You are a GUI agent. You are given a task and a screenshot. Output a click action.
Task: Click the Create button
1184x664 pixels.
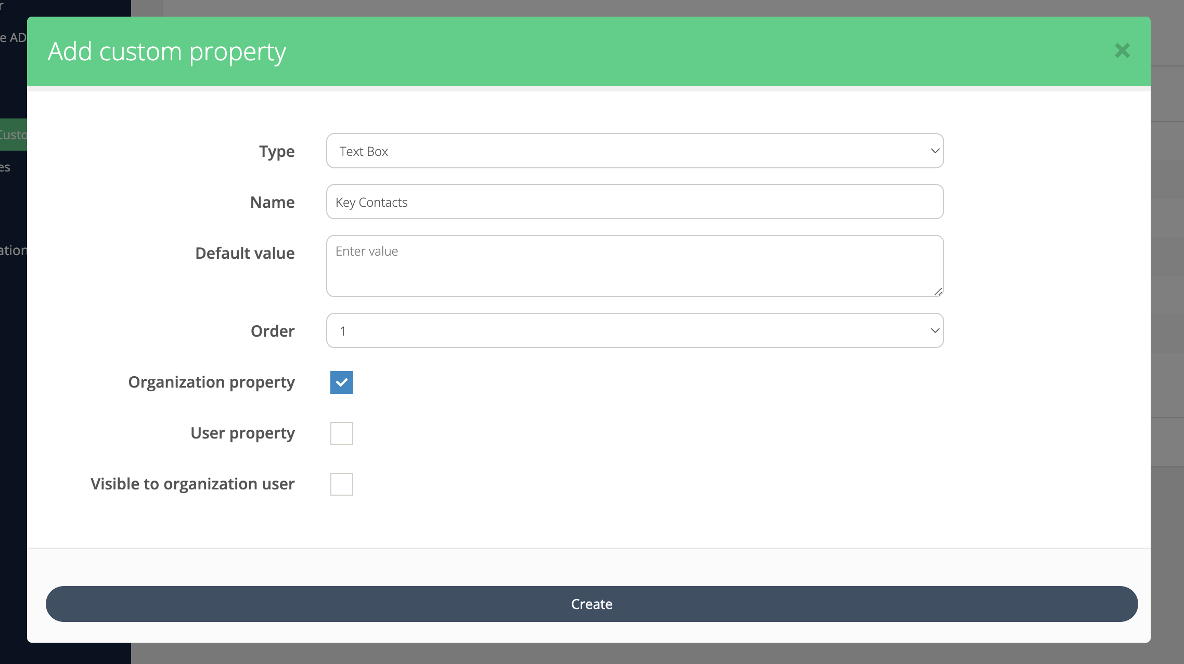[591, 604]
